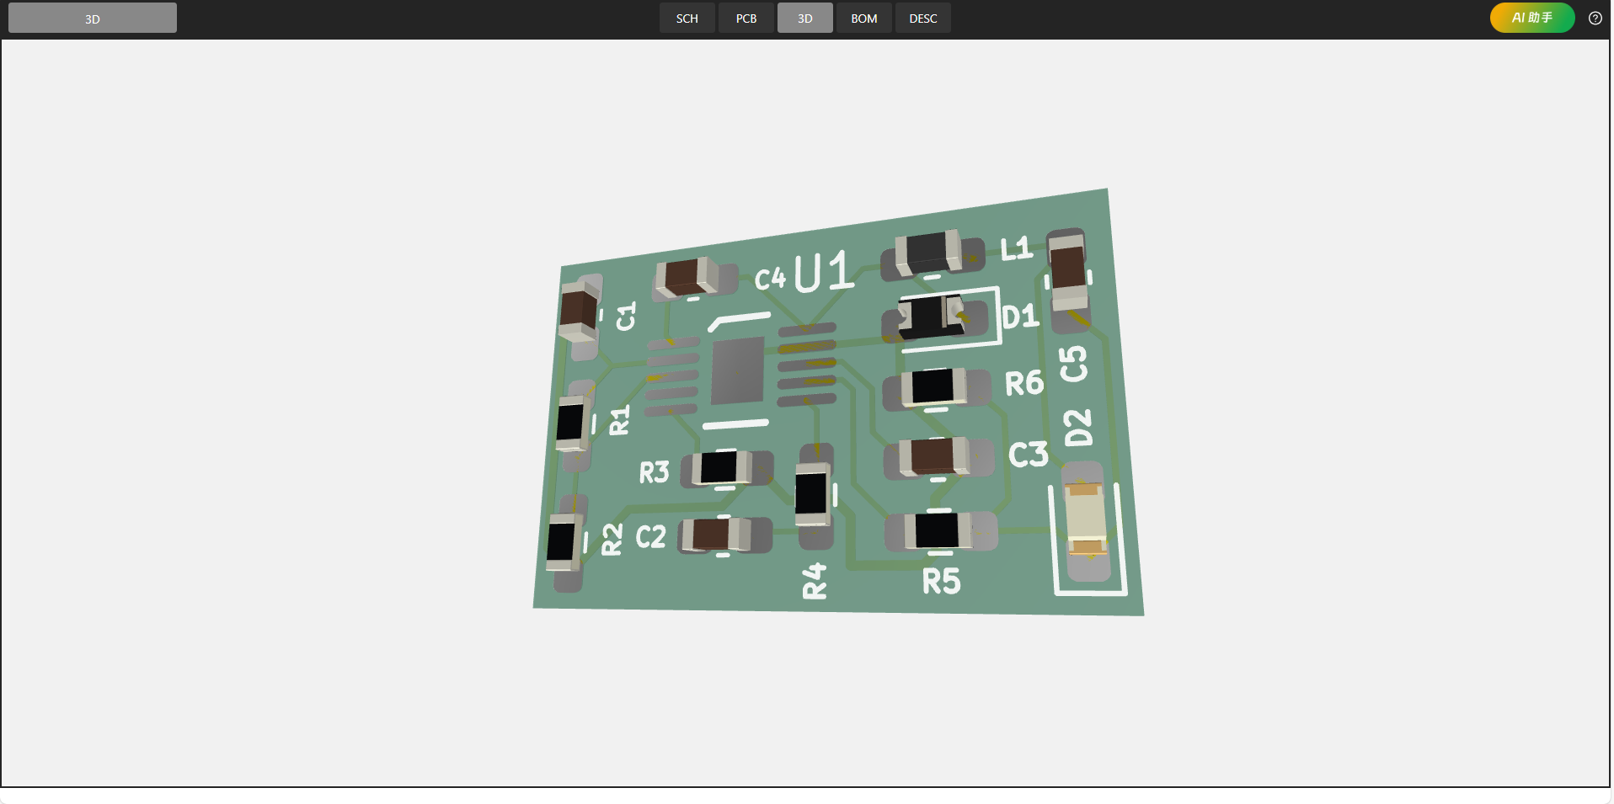1614x804 pixels.
Task: Switch to the SCH tab
Action: 687,18
